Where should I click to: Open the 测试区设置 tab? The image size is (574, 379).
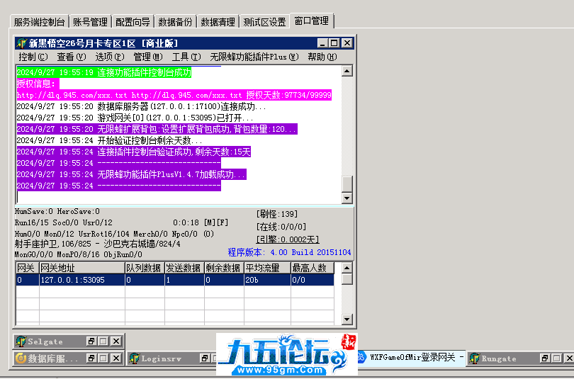click(264, 22)
